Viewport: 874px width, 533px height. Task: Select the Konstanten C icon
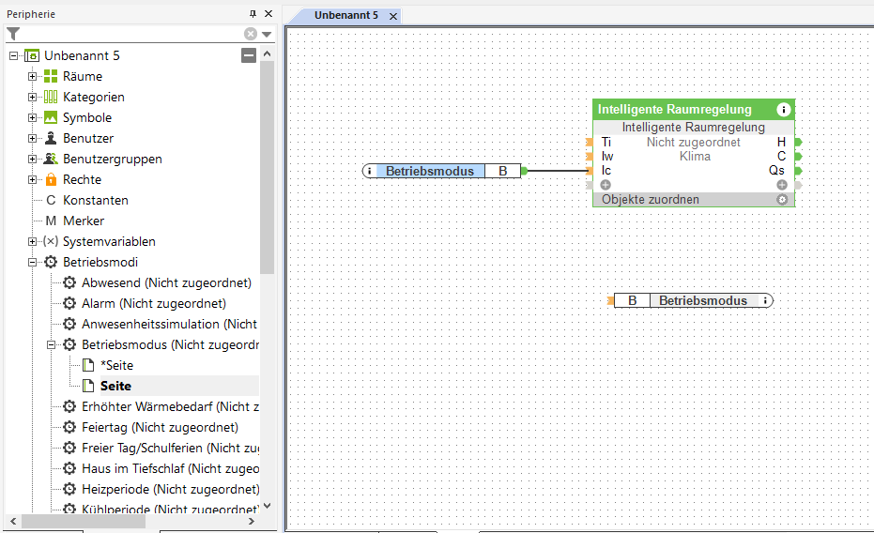point(51,200)
